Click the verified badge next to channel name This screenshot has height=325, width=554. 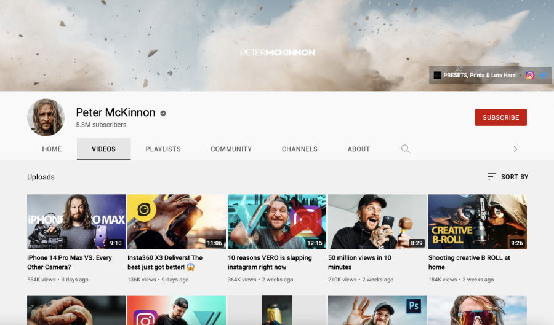pyautogui.click(x=163, y=113)
